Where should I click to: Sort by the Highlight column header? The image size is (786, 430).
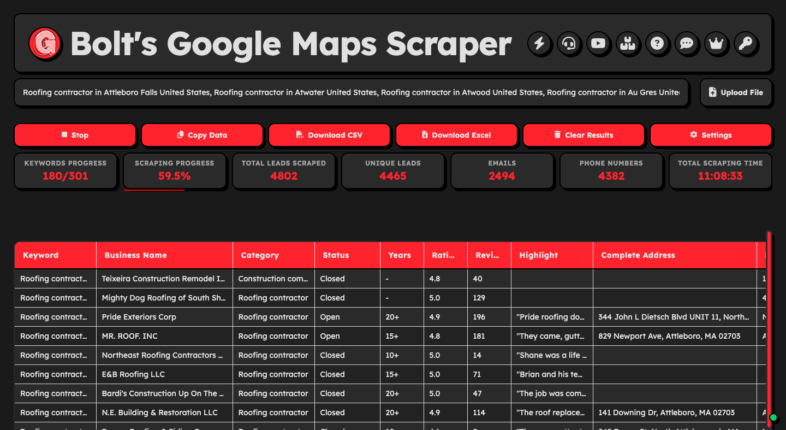[552, 255]
